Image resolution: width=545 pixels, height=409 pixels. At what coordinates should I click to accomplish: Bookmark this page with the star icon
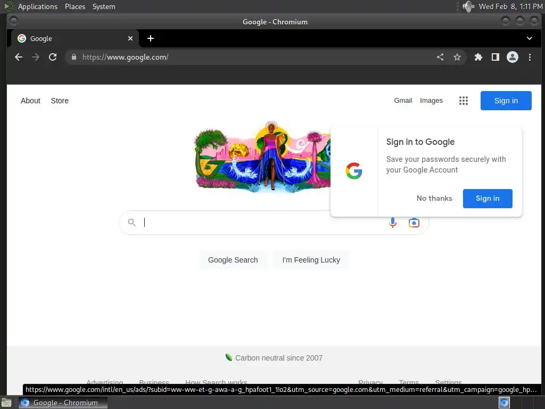[457, 57]
